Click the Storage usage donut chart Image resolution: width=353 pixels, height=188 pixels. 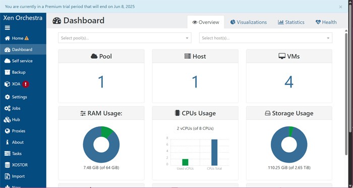(x=289, y=145)
